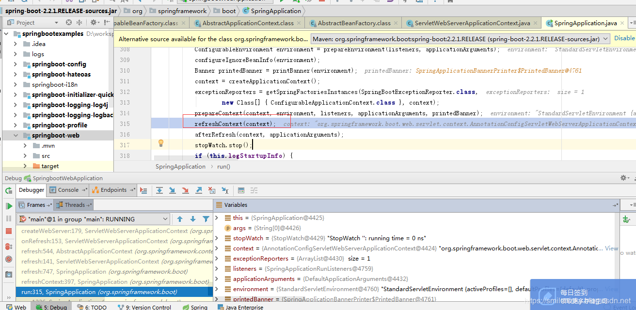Expand stopWatch variable node
The image size is (636, 310).
pyautogui.click(x=217, y=238)
